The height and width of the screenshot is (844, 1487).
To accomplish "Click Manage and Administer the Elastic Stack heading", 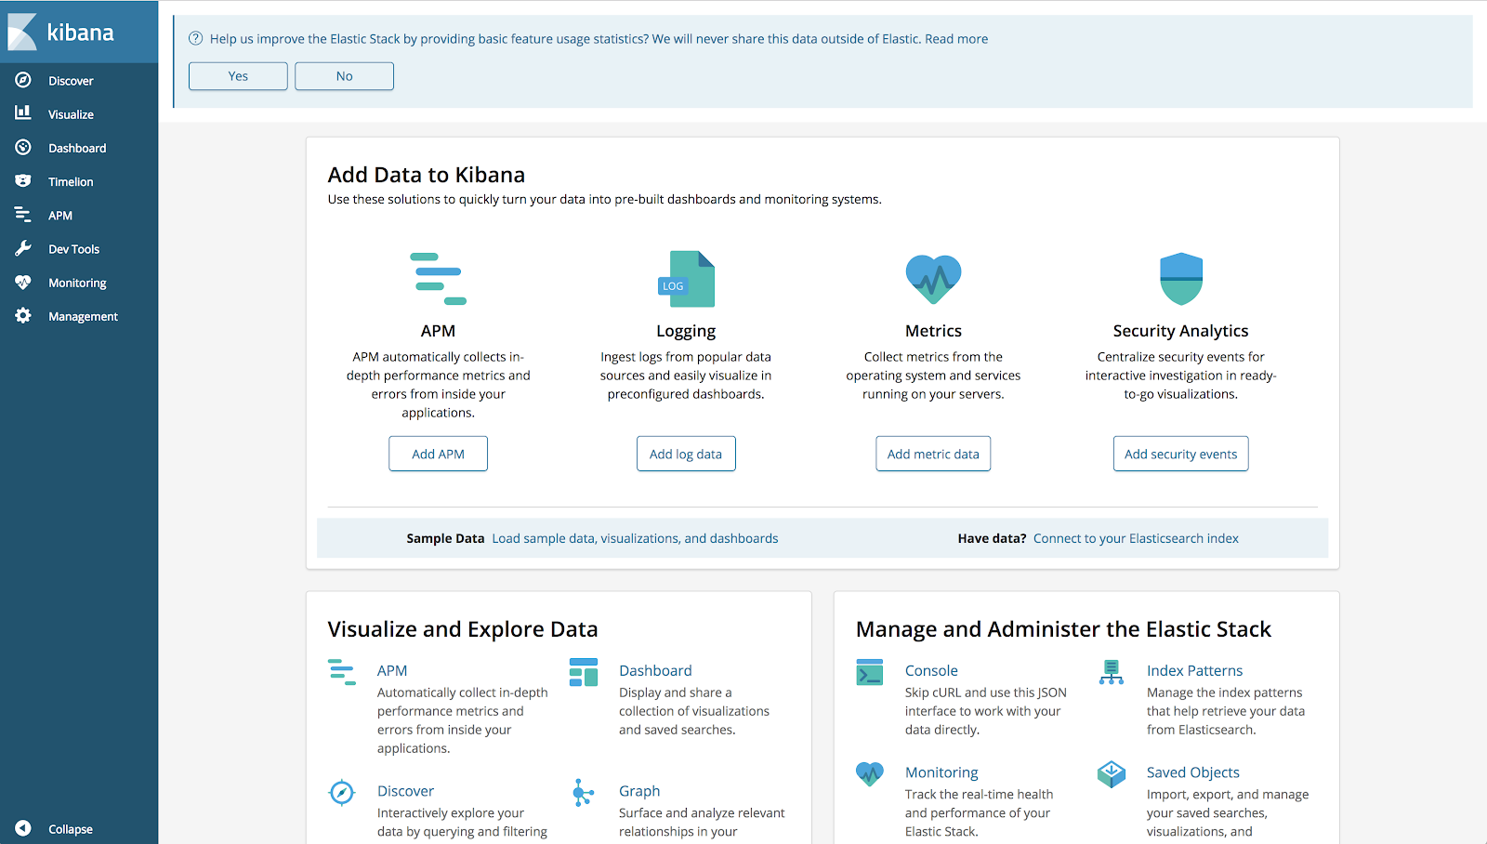I will (1063, 629).
